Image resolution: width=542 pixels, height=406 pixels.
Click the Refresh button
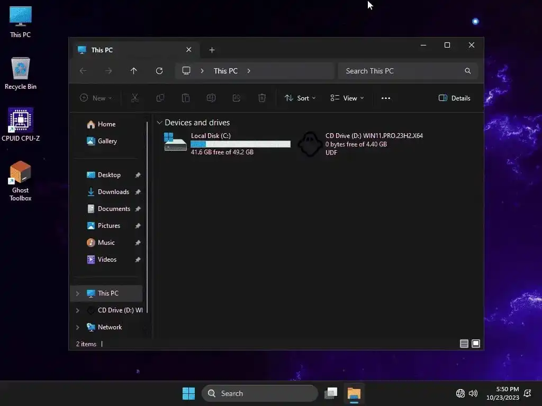tap(159, 70)
